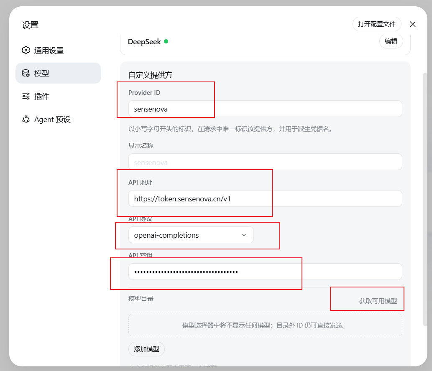Click the chevron in API 协议 dropdown
The height and width of the screenshot is (371, 432).
tap(244, 235)
